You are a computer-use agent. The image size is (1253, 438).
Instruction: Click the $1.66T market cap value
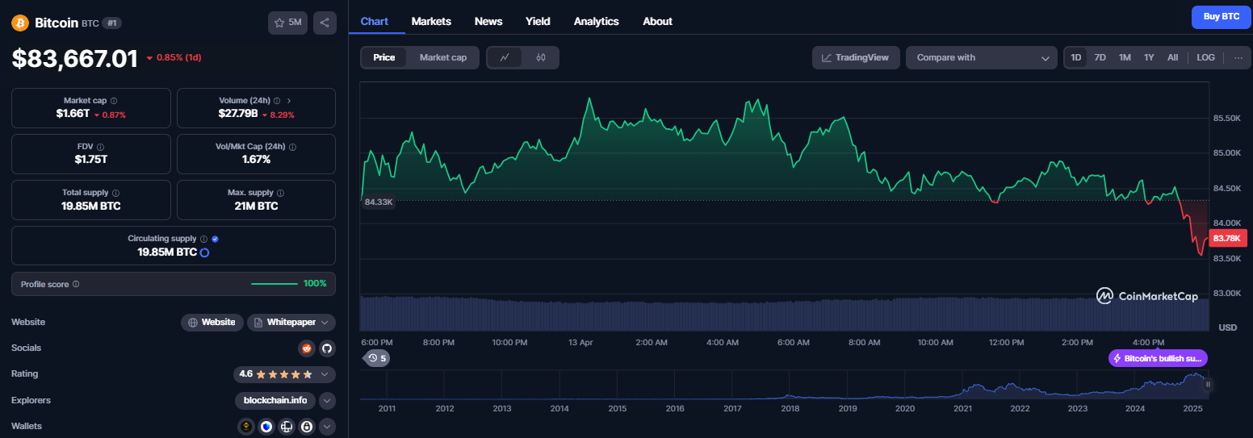[x=73, y=114]
